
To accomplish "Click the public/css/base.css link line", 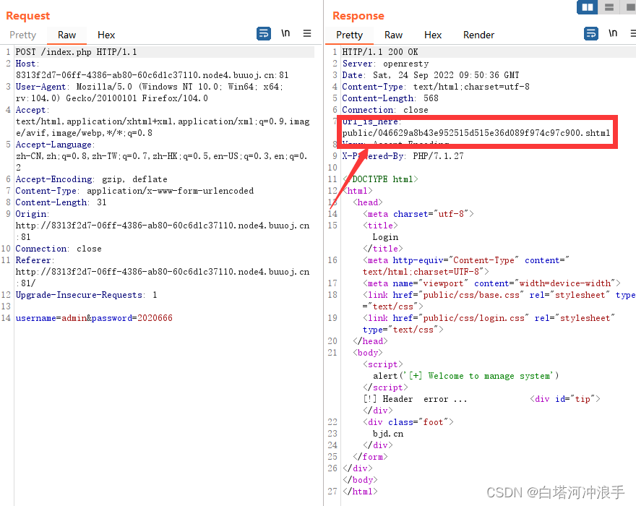I will click(499, 301).
